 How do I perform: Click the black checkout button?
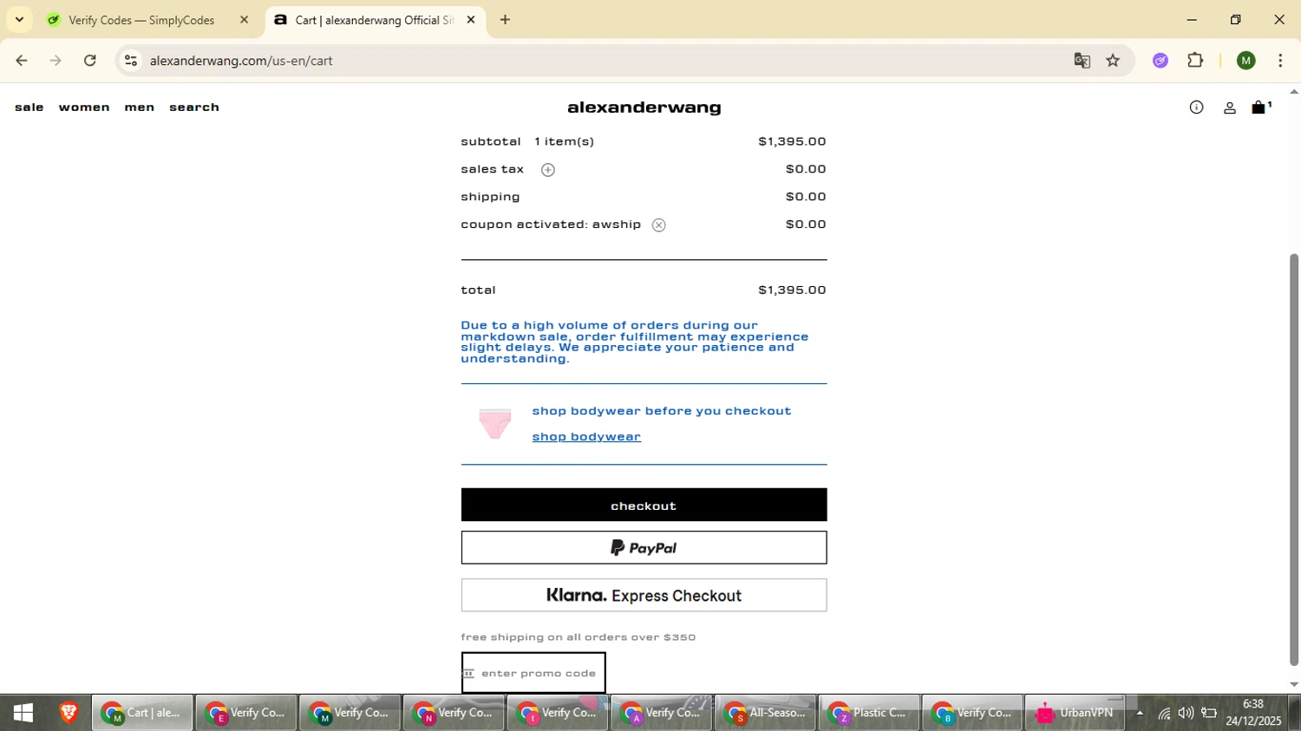[644, 506]
